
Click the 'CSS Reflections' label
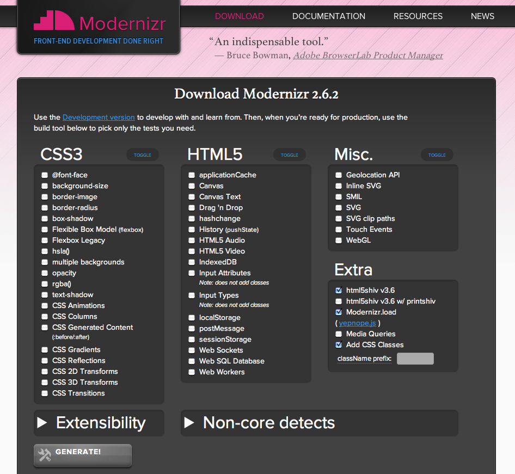pyautogui.click(x=79, y=360)
